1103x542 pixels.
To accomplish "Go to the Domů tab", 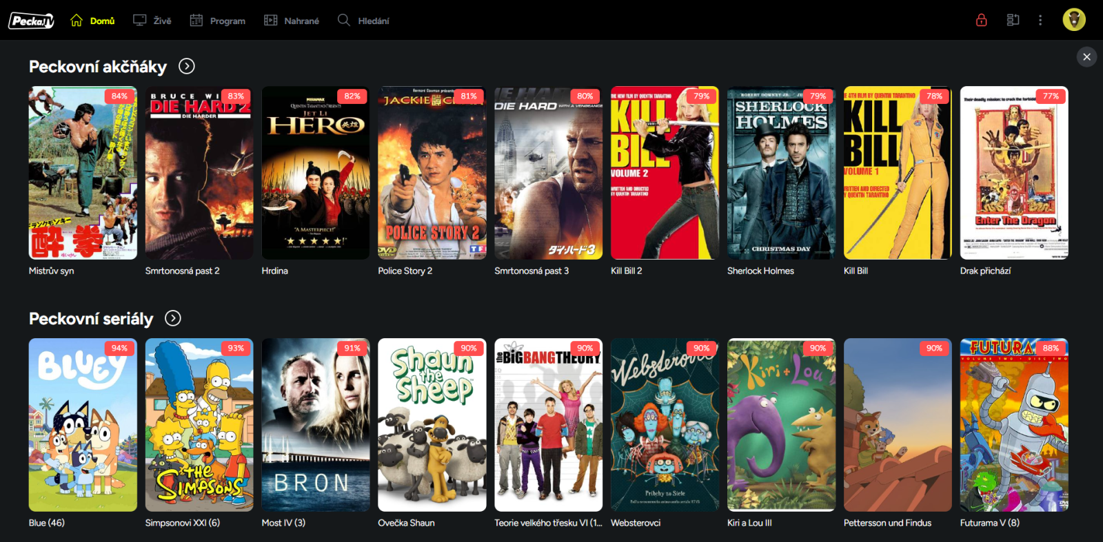I will (92, 21).
